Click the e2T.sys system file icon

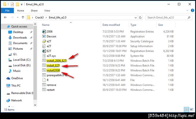[44, 56]
